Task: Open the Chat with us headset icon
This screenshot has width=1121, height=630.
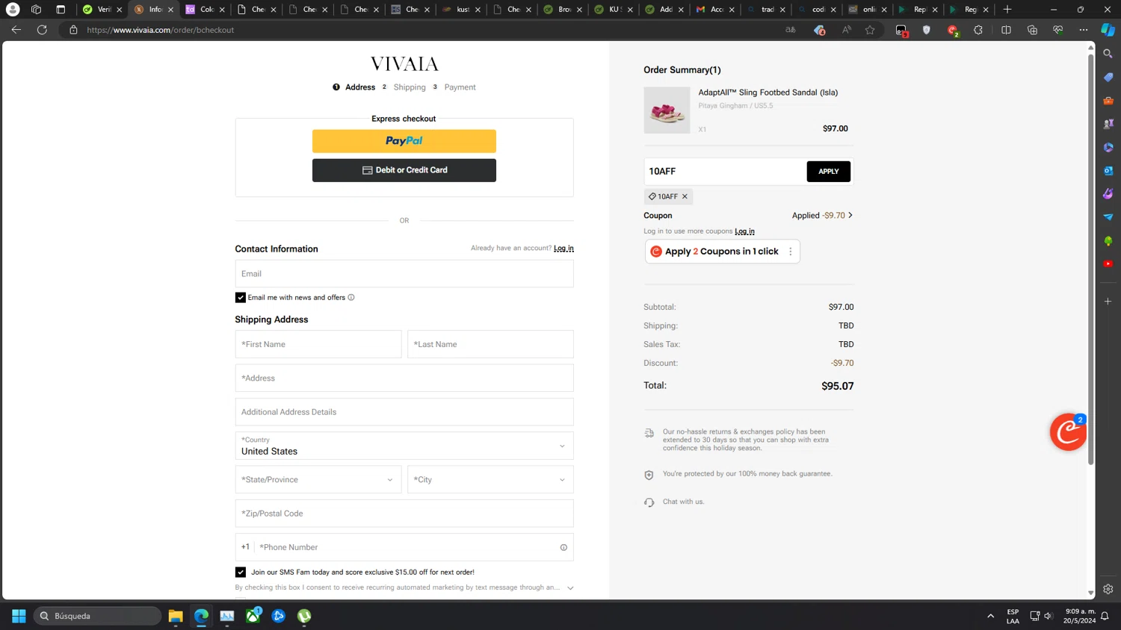Action: pos(649,502)
